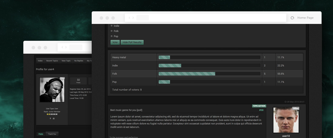The image size is (333, 138).
Task: Select the Pop poll radio option
Action: coord(112,36)
